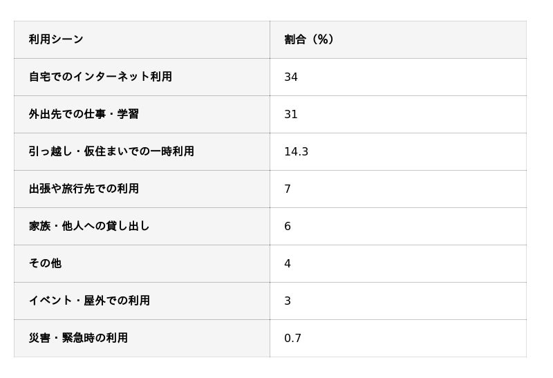The width and height of the screenshot is (553, 378).
Task: Select the 災害・緊急時の利用 cell
Action: [78, 338]
